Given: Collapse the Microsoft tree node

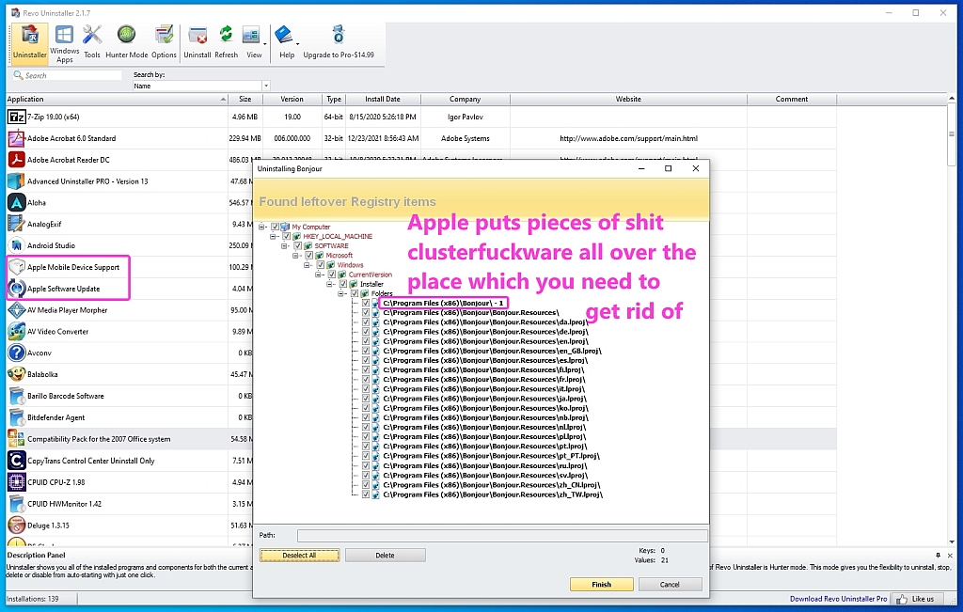Looking at the screenshot, I should (x=296, y=256).
